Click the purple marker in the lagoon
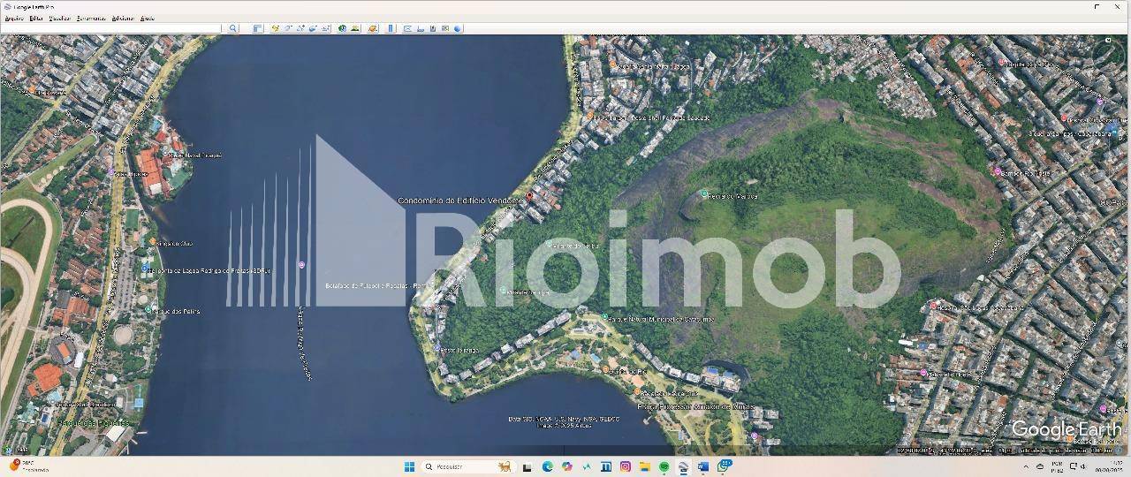1131x477 pixels. click(302, 265)
